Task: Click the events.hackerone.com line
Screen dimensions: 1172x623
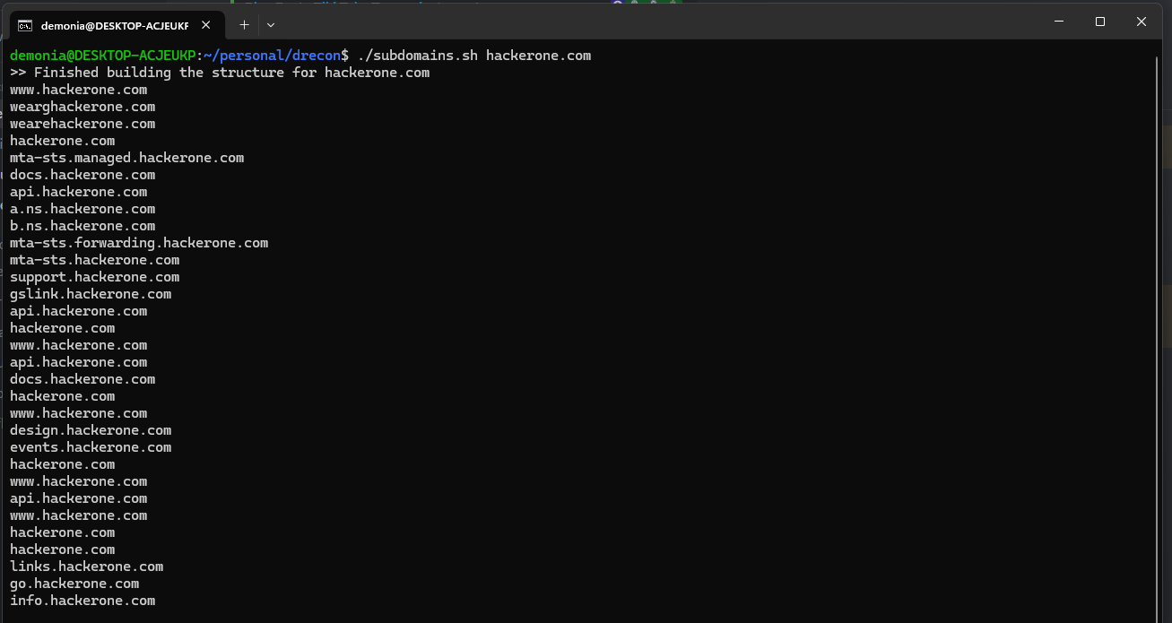Action: click(91, 447)
